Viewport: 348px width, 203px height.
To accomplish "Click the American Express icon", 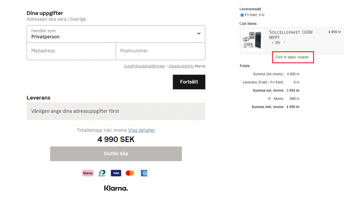I will coord(144,173).
